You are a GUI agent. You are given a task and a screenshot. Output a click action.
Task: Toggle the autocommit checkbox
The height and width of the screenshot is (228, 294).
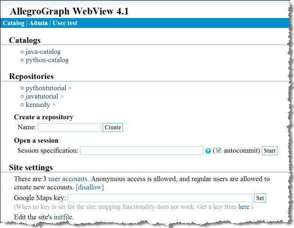(219, 150)
